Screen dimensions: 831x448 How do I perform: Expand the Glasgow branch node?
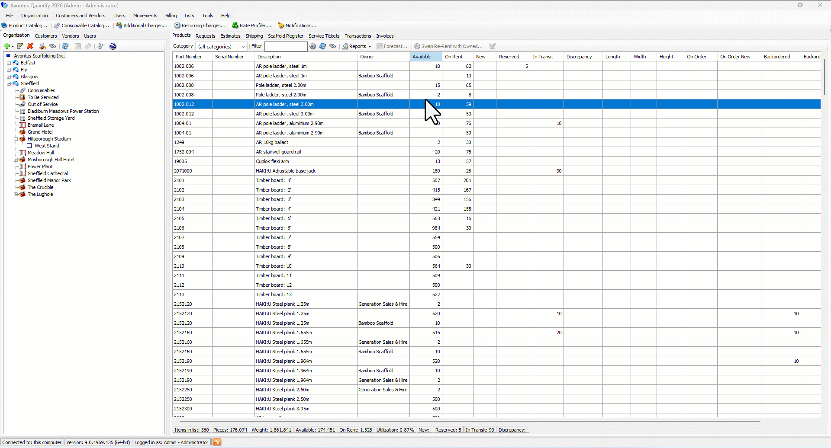click(9, 77)
